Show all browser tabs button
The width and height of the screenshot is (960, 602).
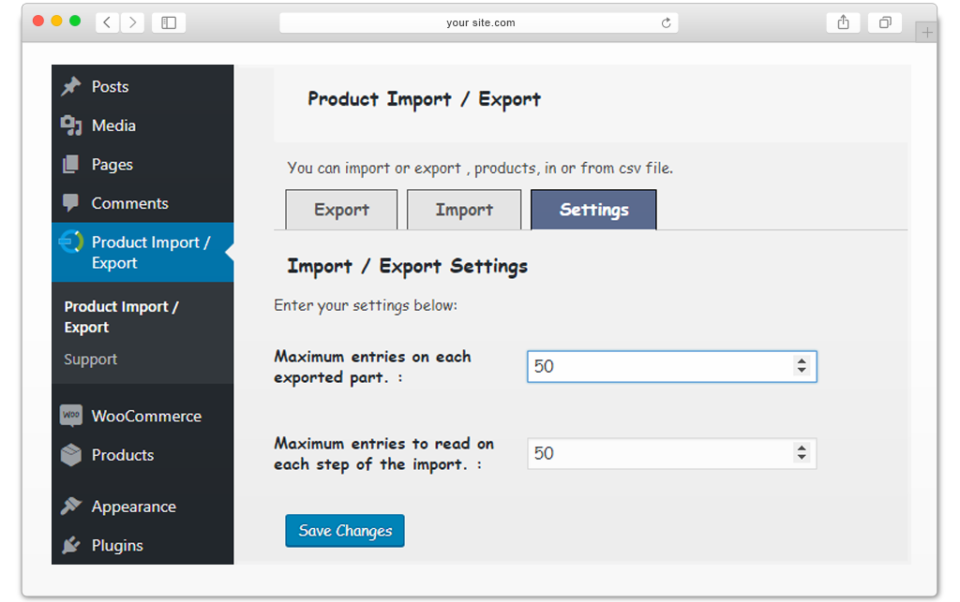885,22
